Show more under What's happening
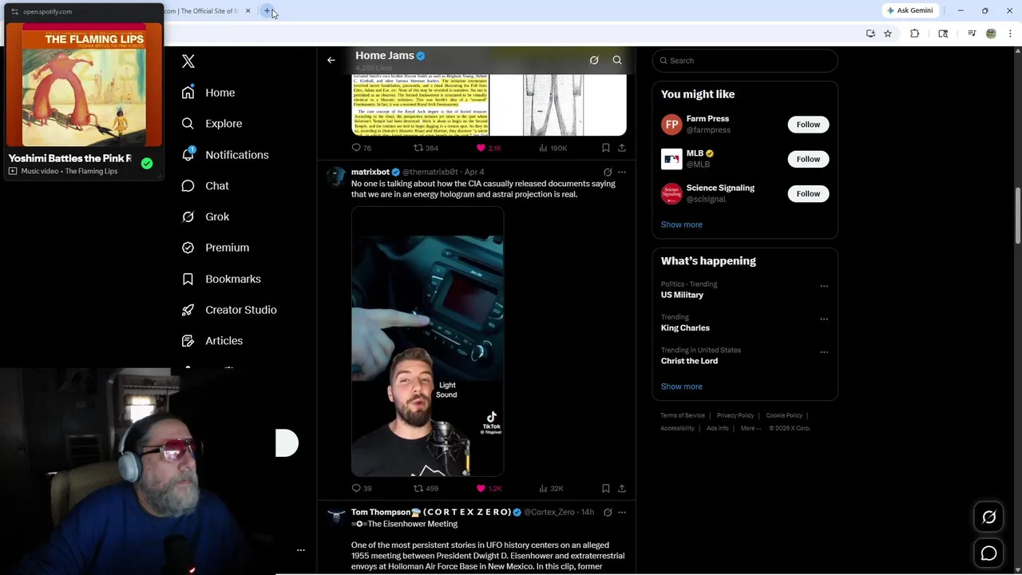1022x575 pixels. [x=682, y=387]
